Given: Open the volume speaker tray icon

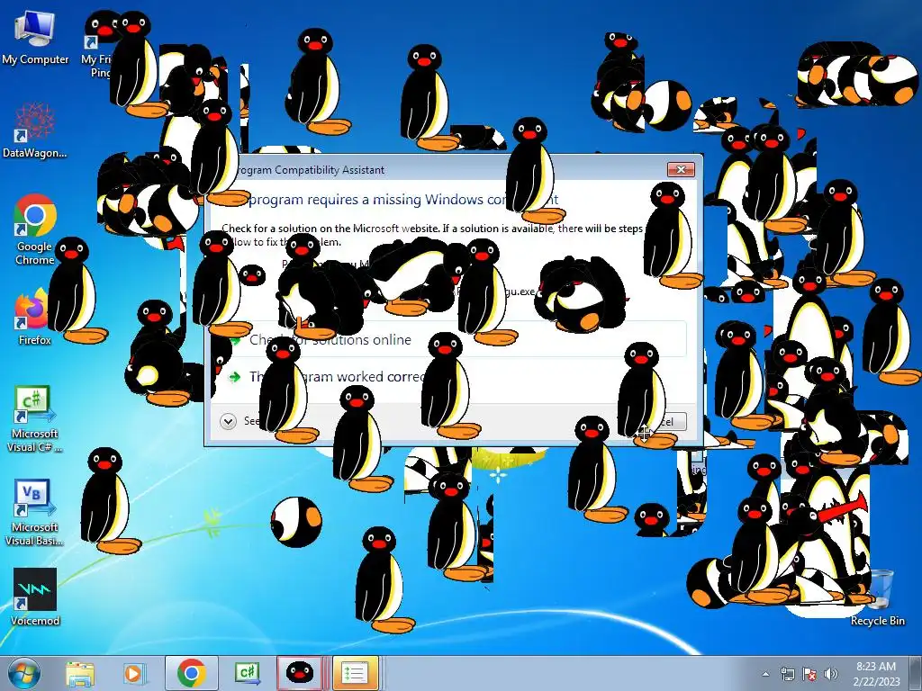Looking at the screenshot, I should point(831,674).
